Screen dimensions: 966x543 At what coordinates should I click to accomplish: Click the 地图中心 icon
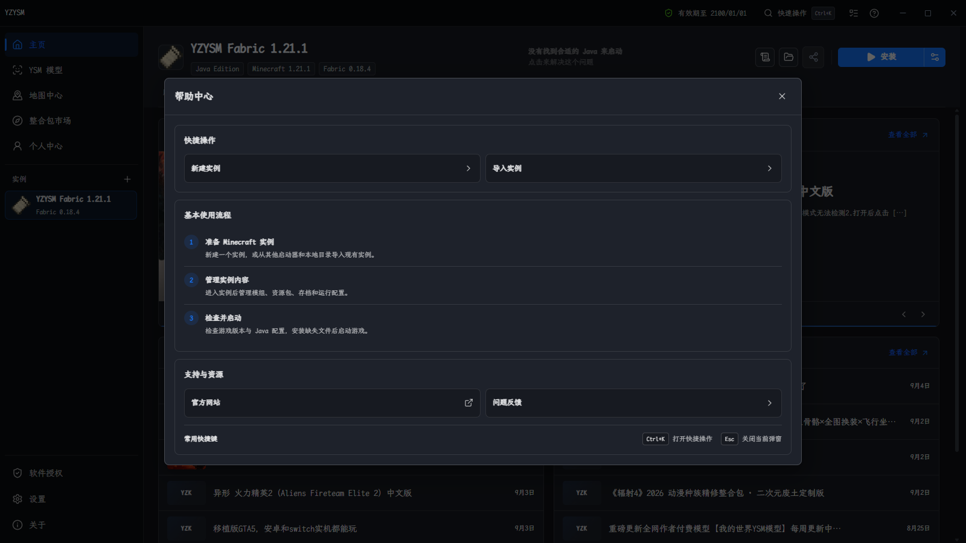[18, 95]
